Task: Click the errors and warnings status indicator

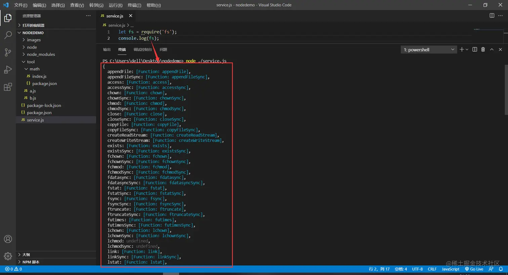Action: coord(13,269)
